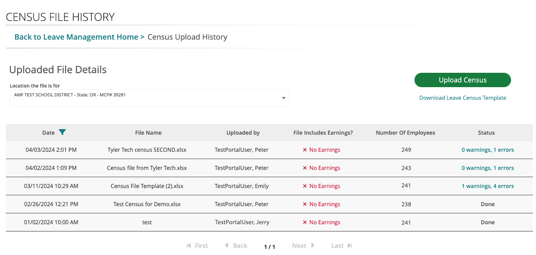The height and width of the screenshot is (255, 536).
Task: Click the Last page pagination arrow
Action: point(349,245)
